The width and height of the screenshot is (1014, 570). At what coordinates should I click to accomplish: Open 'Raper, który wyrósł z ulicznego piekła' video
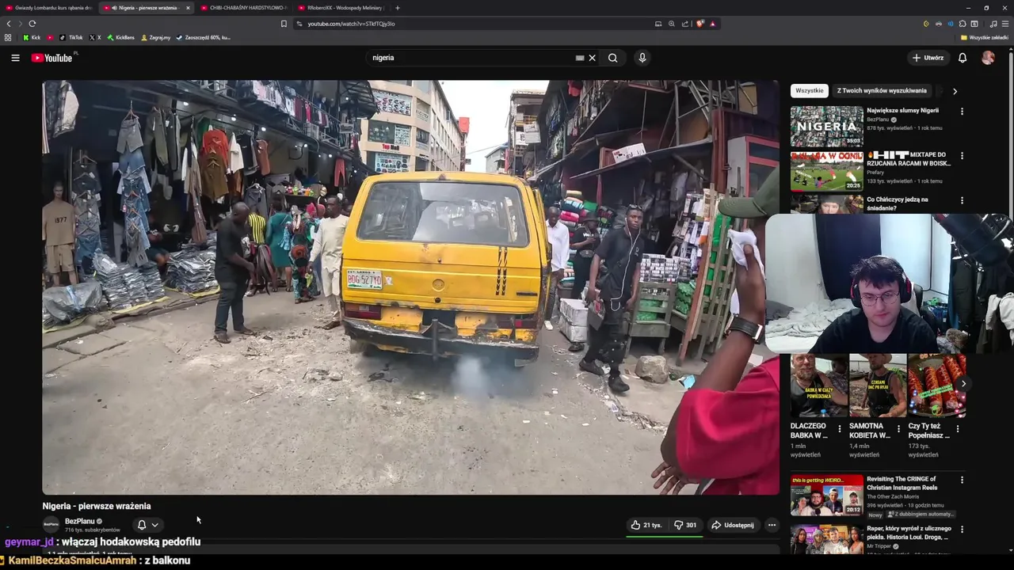coord(909,533)
